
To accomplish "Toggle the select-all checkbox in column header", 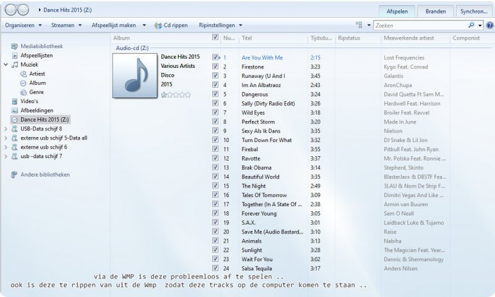I will (x=215, y=38).
